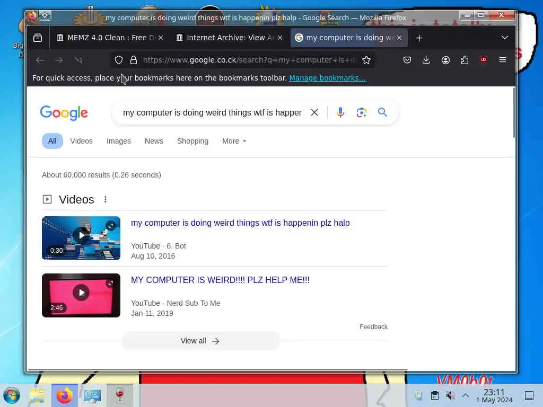Open tracking protection shield icon
This screenshot has width=543, height=407.
pos(119,60)
